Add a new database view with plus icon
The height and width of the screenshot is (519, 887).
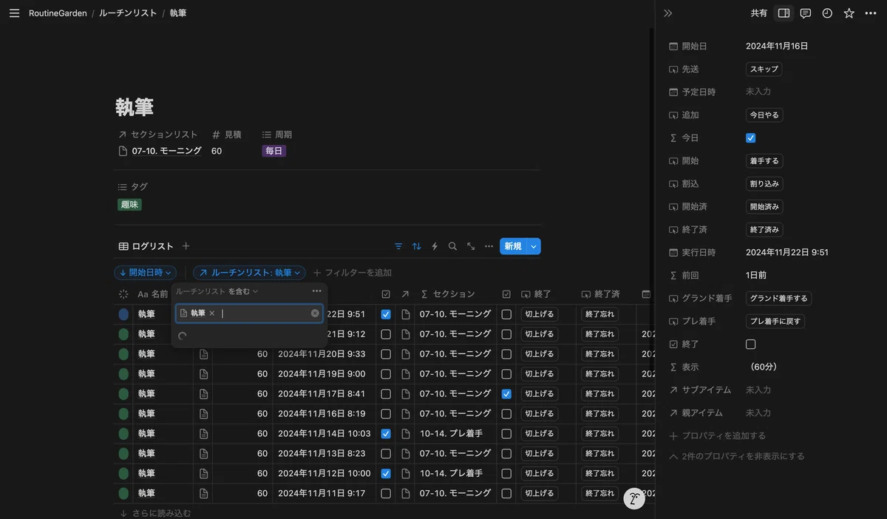[186, 246]
